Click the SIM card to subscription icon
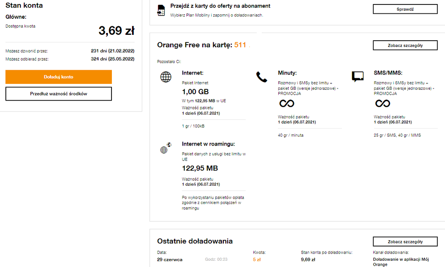This screenshot has height=267, width=445. coord(161,10)
